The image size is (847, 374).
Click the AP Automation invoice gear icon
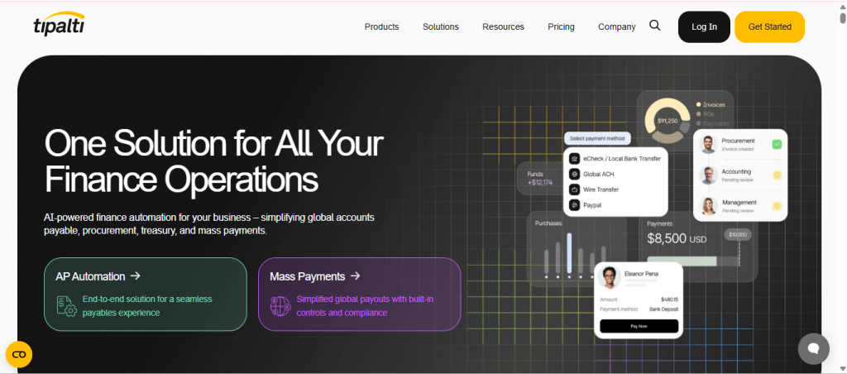point(67,305)
